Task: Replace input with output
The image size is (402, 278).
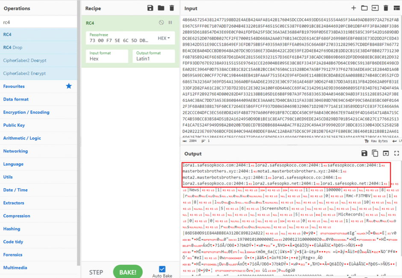Action: pyautogui.click(x=386, y=154)
